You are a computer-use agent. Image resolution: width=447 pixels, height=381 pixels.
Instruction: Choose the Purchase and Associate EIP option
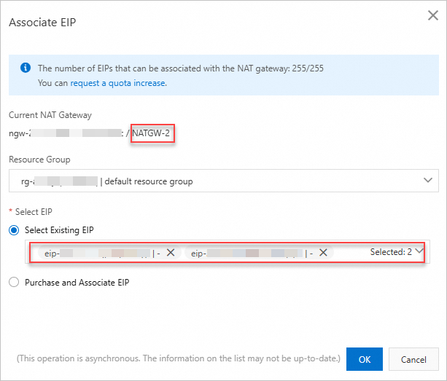14,282
